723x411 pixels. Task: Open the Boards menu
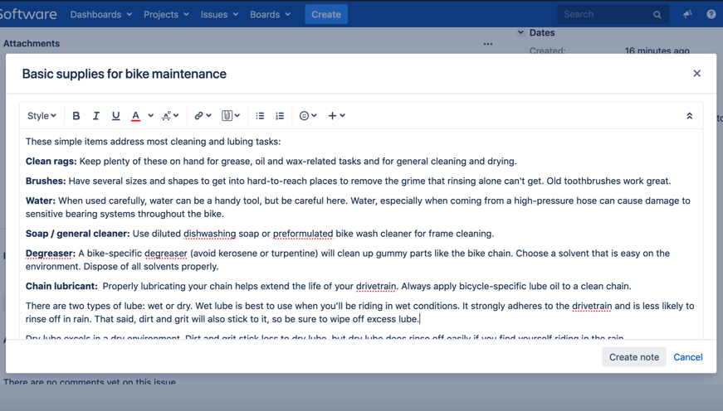click(271, 14)
